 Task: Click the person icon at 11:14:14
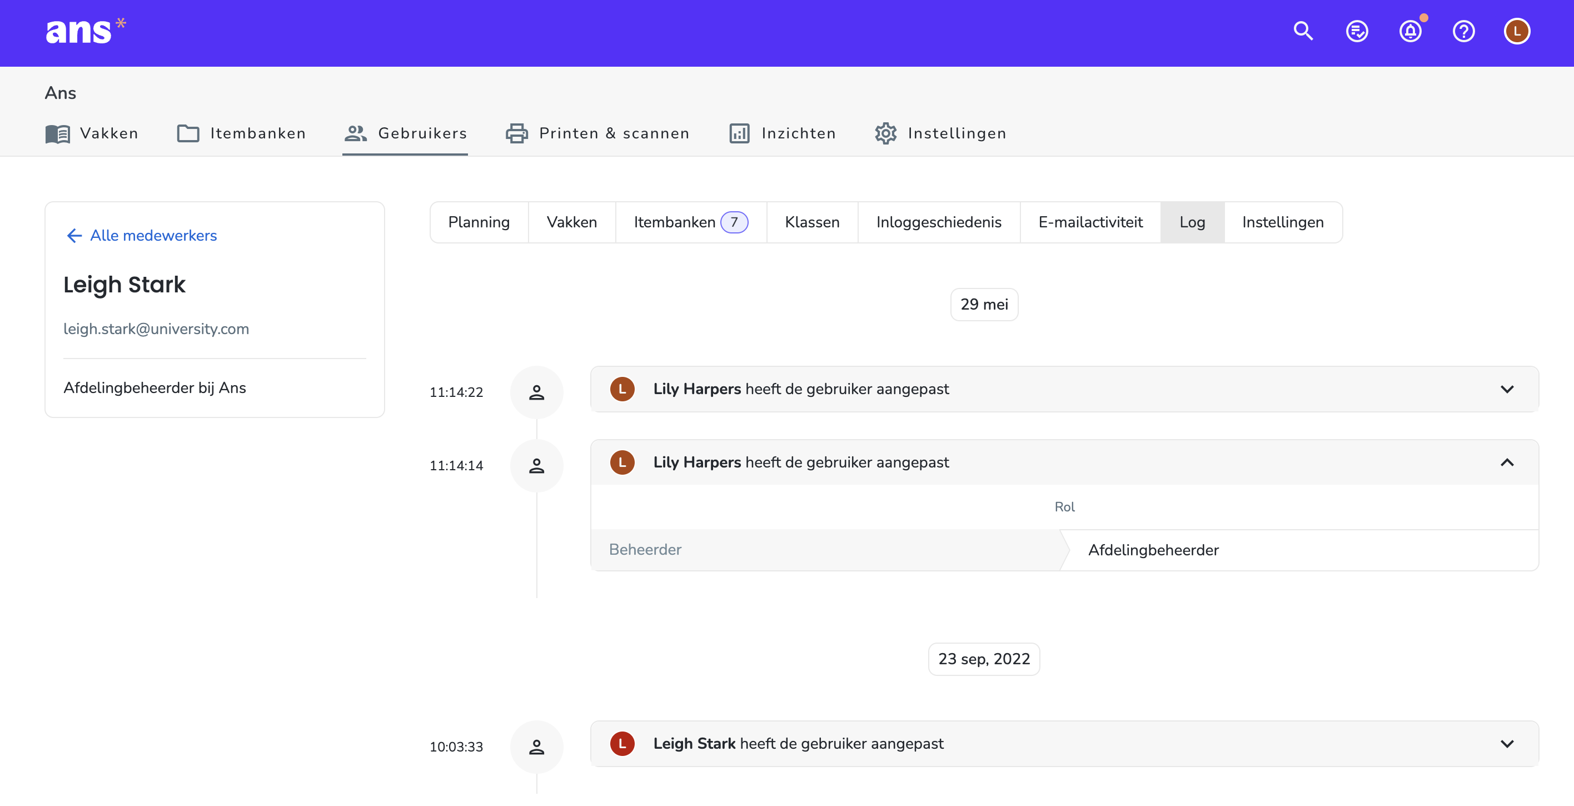[536, 466]
